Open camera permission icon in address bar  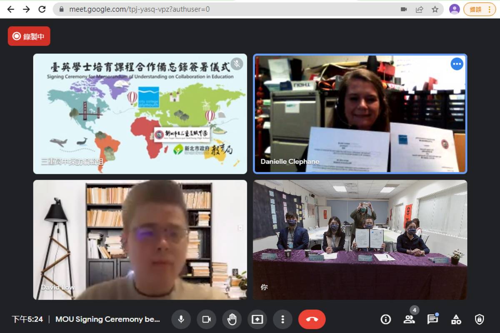404,9
